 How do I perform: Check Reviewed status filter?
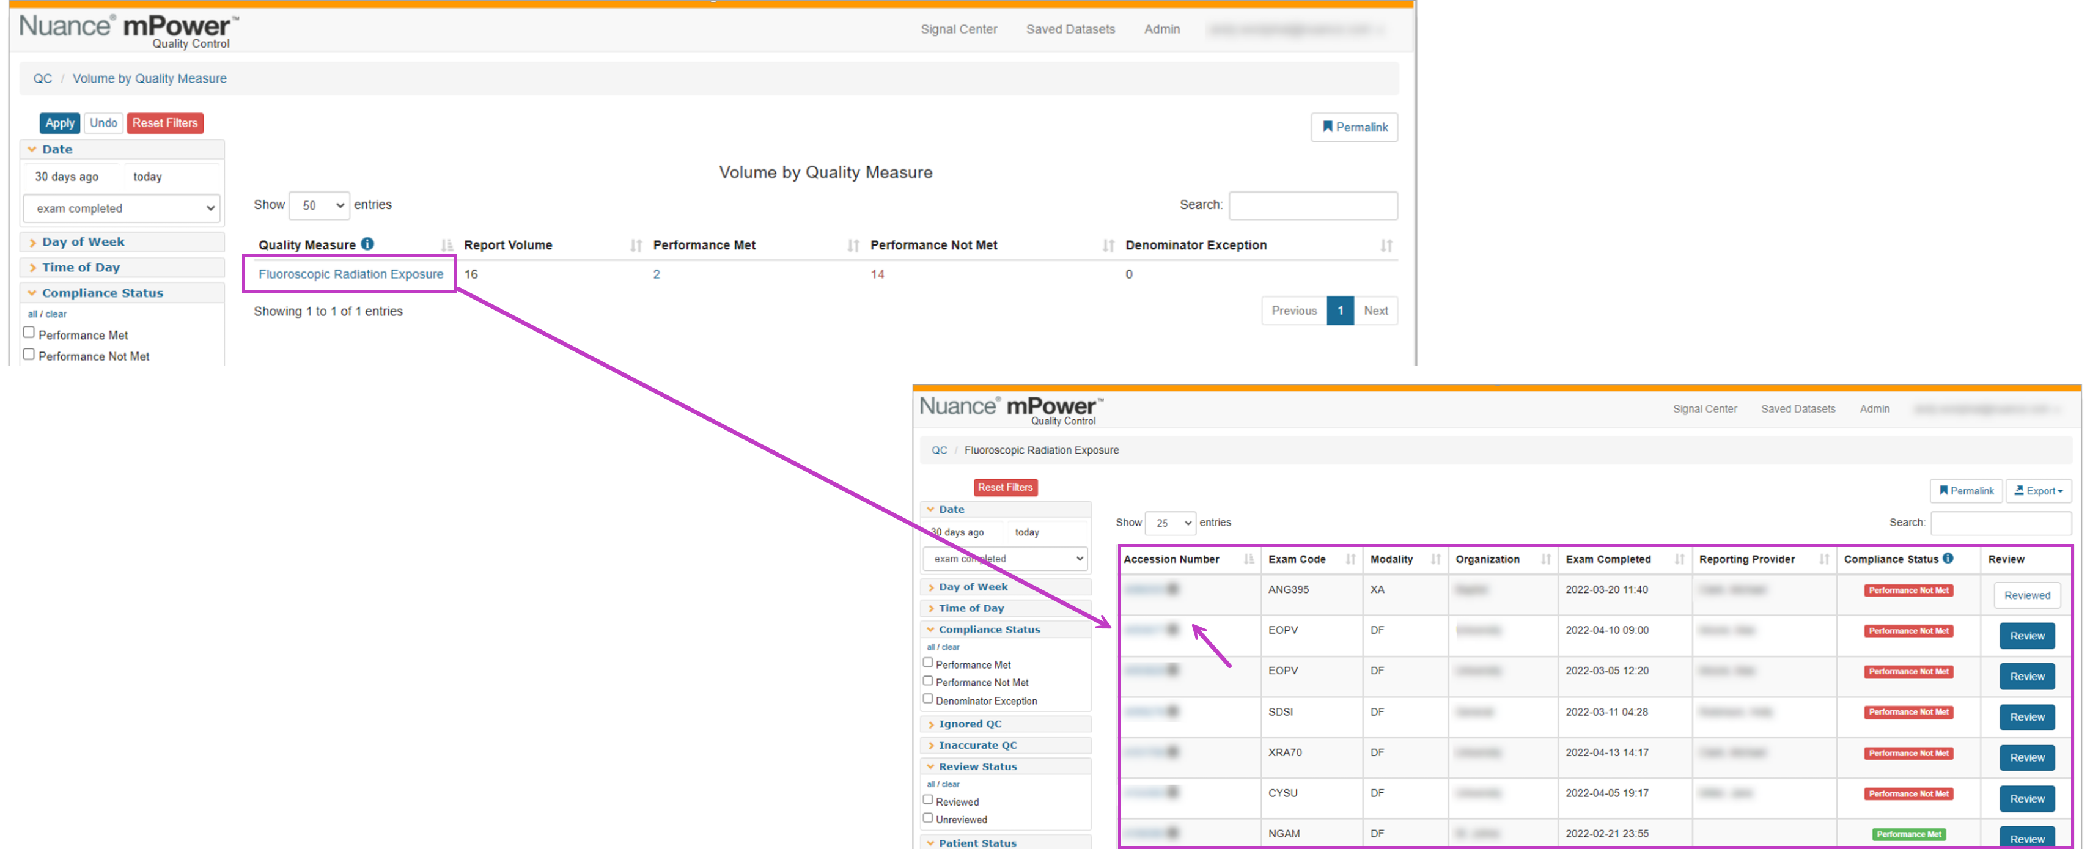927,799
